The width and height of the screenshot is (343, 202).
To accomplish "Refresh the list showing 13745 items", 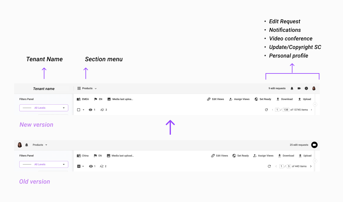I will click(x=266, y=110).
